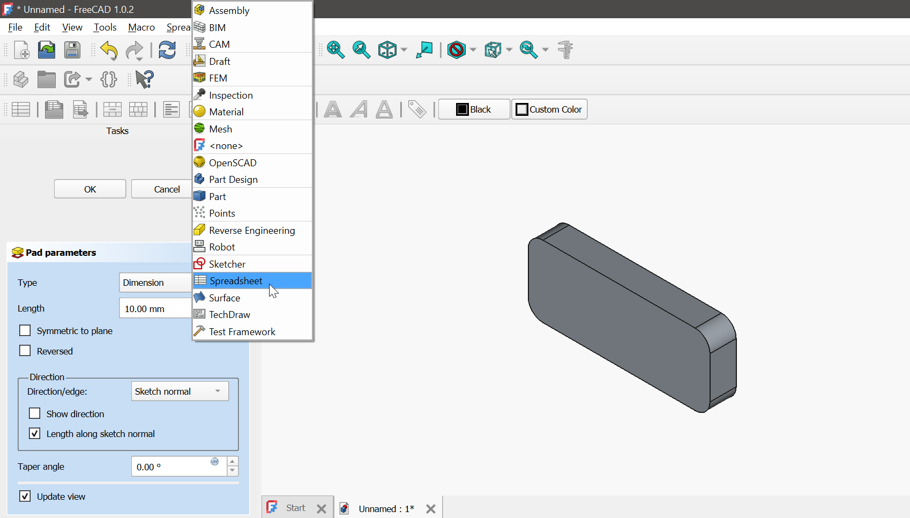Open the Macro menu

(x=141, y=27)
